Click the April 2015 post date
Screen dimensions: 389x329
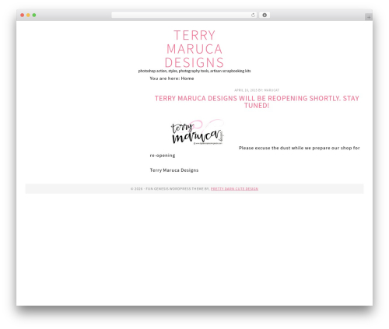tap(246, 90)
